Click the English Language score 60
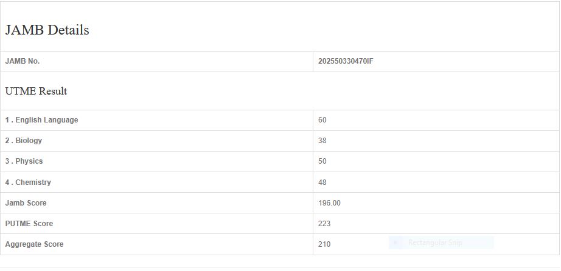The height and width of the screenshot is (271, 561). click(322, 120)
